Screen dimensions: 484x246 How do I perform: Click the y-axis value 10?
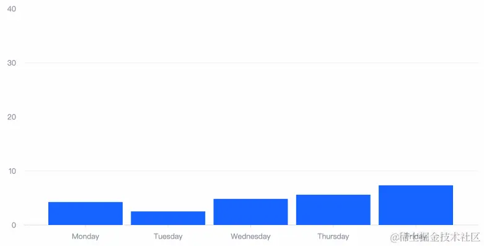[12, 171]
